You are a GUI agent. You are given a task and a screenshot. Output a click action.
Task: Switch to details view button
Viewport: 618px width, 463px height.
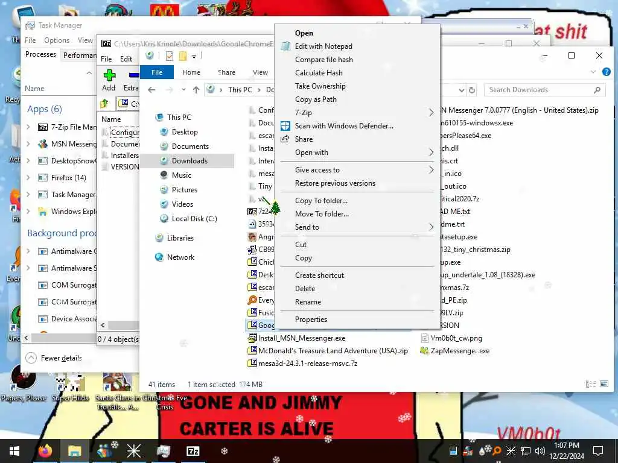pyautogui.click(x=590, y=384)
